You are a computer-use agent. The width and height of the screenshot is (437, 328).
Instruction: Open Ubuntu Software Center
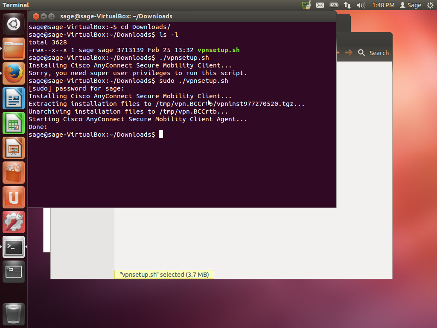pyautogui.click(x=14, y=173)
